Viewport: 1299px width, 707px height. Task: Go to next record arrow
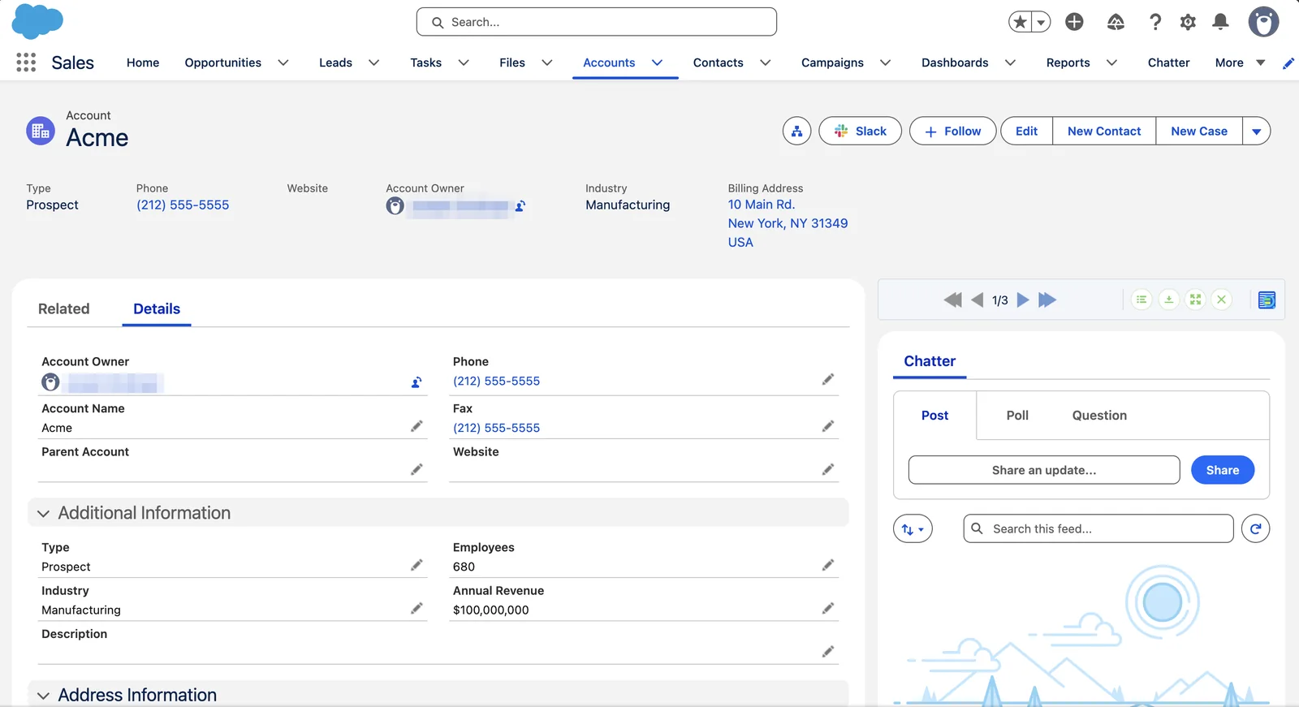pos(1023,300)
